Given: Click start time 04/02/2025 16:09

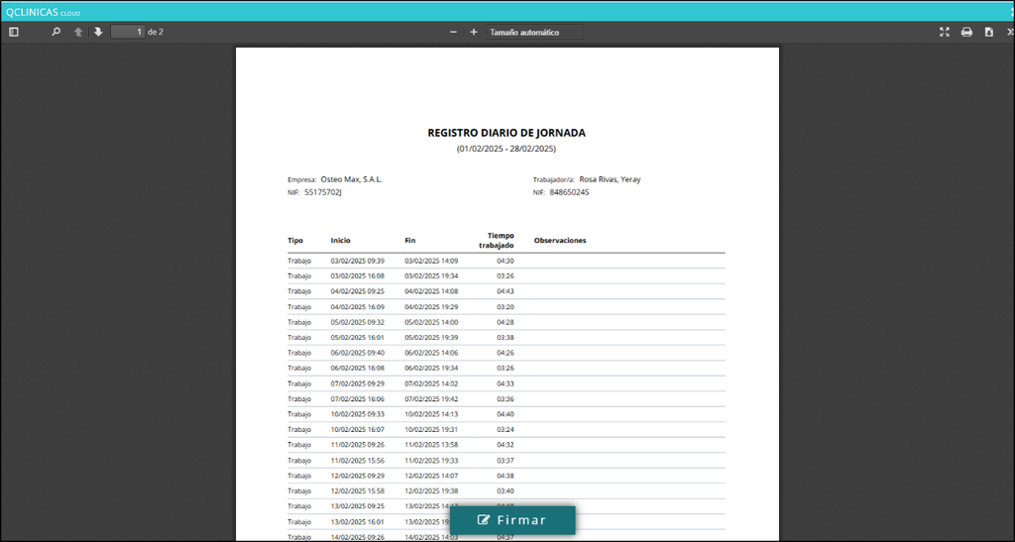Looking at the screenshot, I should click(357, 306).
